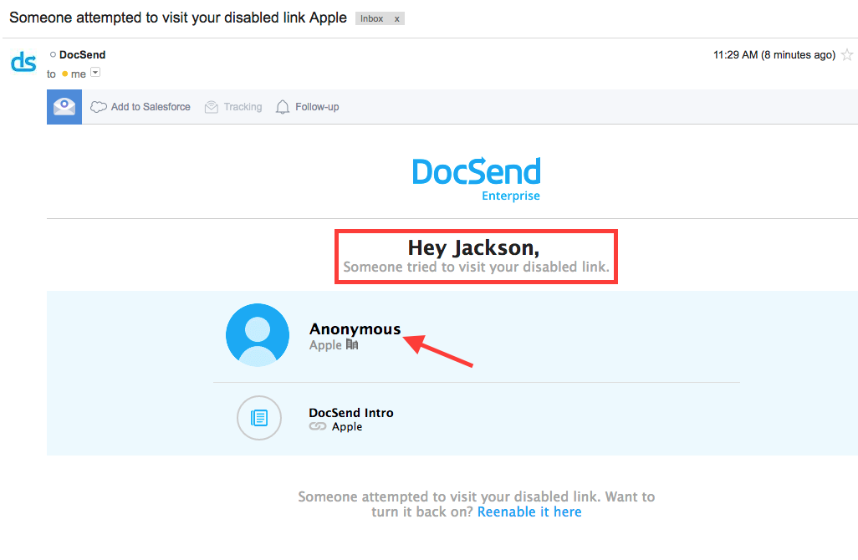
Task: Click the Add to Salesforce button
Action: pos(140,107)
